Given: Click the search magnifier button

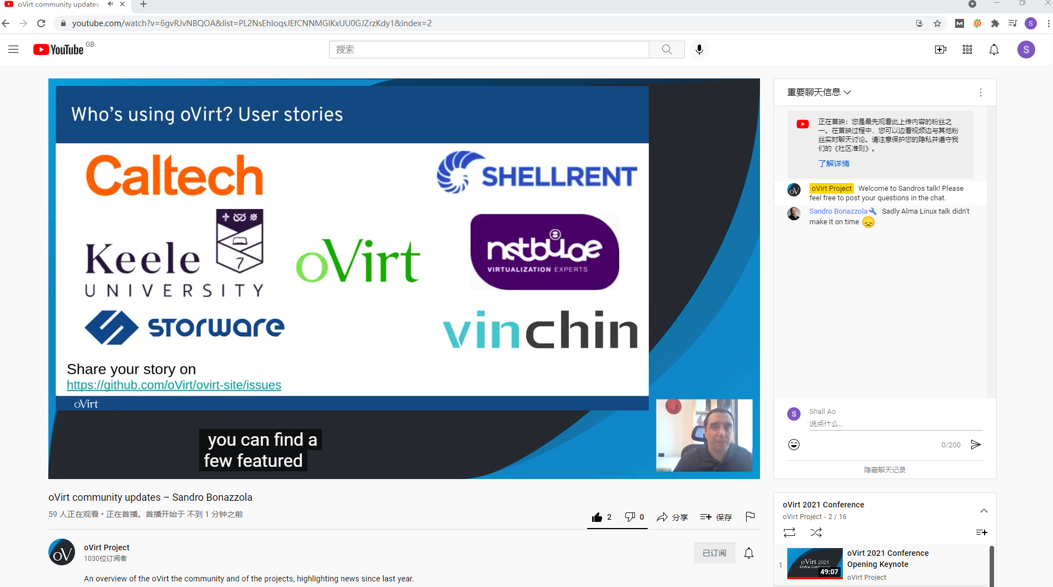Looking at the screenshot, I should 667,50.
